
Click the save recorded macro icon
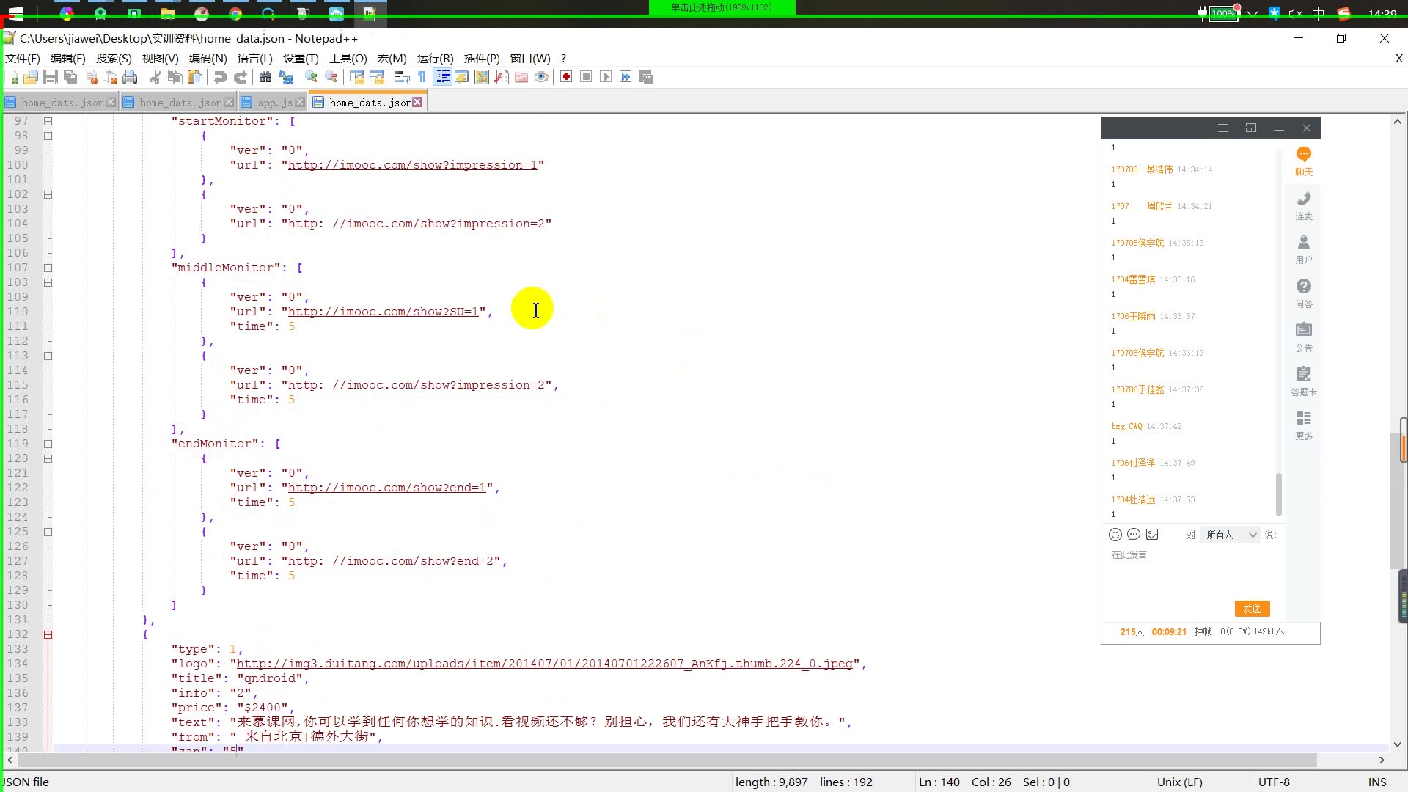point(646,77)
